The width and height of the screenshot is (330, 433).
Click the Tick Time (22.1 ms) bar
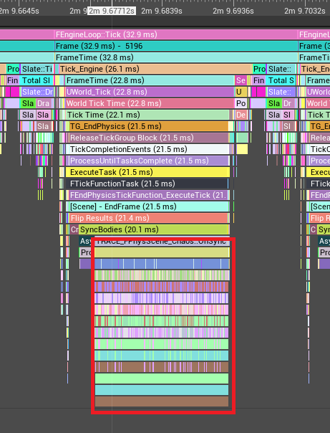[x=147, y=115]
